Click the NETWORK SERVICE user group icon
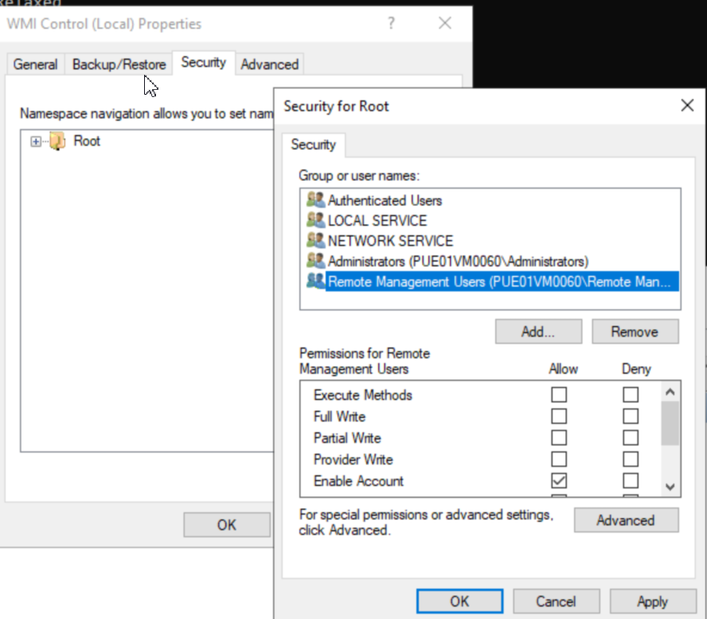This screenshot has height=619, width=707. click(x=315, y=240)
